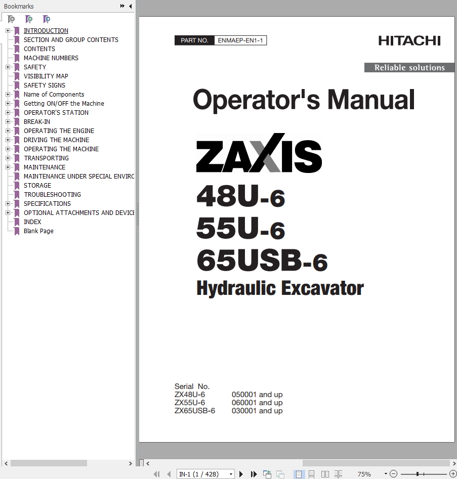Open the TRANSPORTING bookmark
457x479 pixels.
[46, 158]
